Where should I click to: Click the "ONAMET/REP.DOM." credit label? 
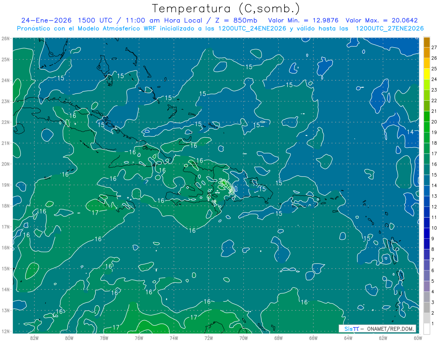pyautogui.click(x=390, y=329)
